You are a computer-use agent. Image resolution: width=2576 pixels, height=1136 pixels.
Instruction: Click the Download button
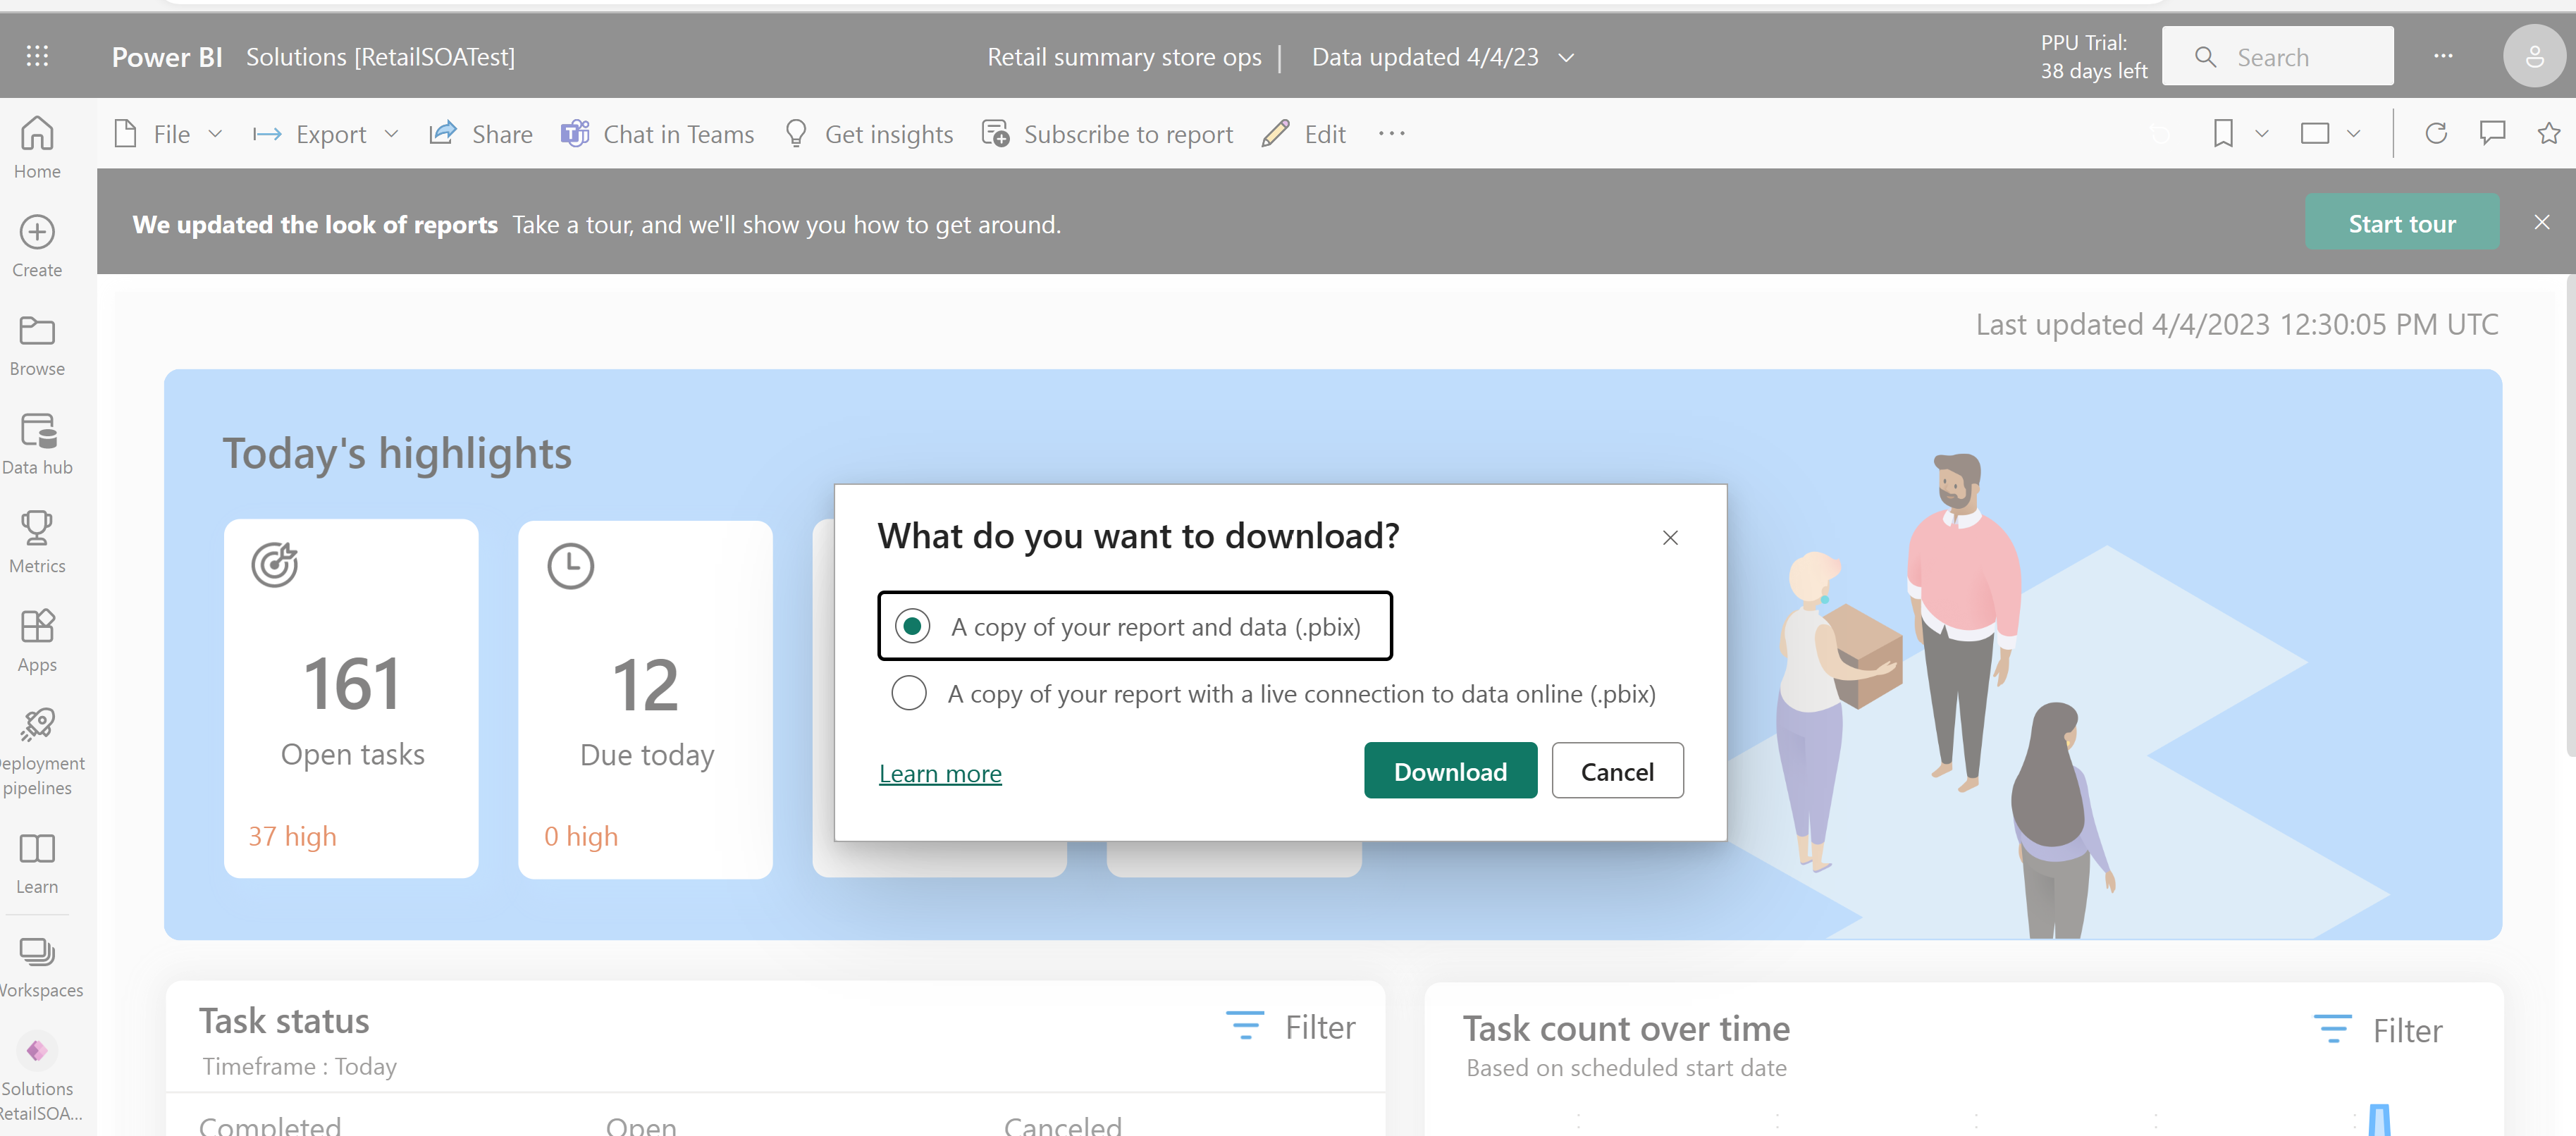1449,772
